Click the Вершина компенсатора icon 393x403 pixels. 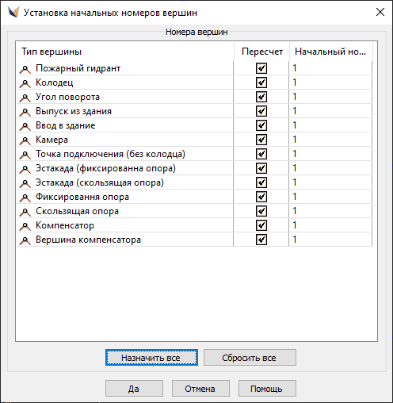tap(25, 240)
